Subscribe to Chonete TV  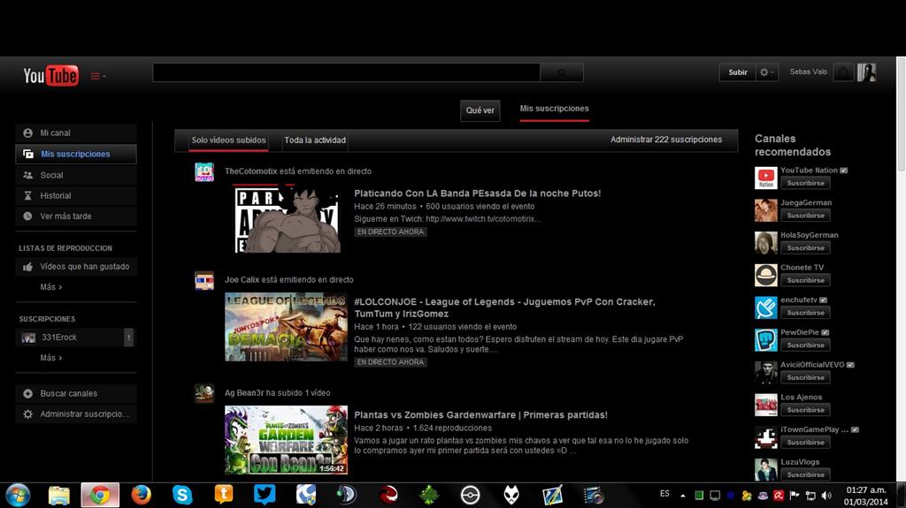pyautogui.click(x=805, y=280)
